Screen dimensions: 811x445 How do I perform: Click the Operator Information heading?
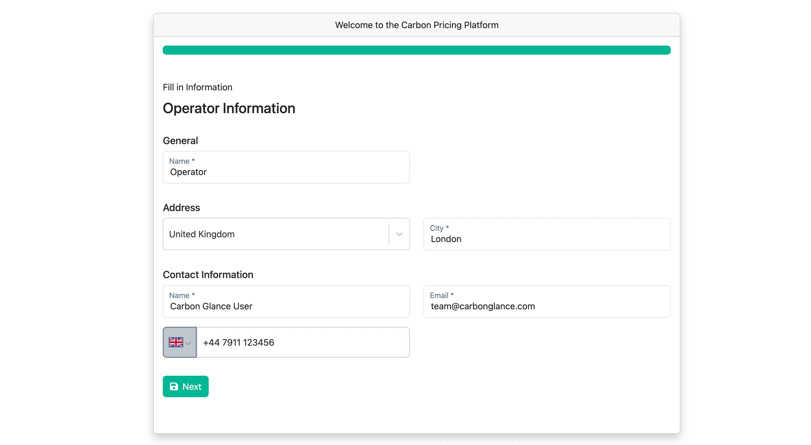(x=229, y=108)
